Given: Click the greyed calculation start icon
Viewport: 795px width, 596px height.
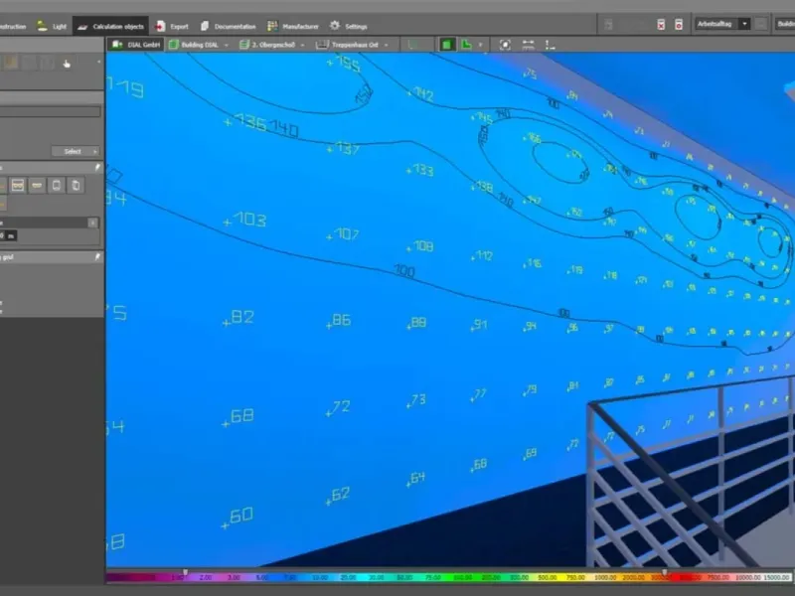Looking at the screenshot, I should [x=609, y=24].
